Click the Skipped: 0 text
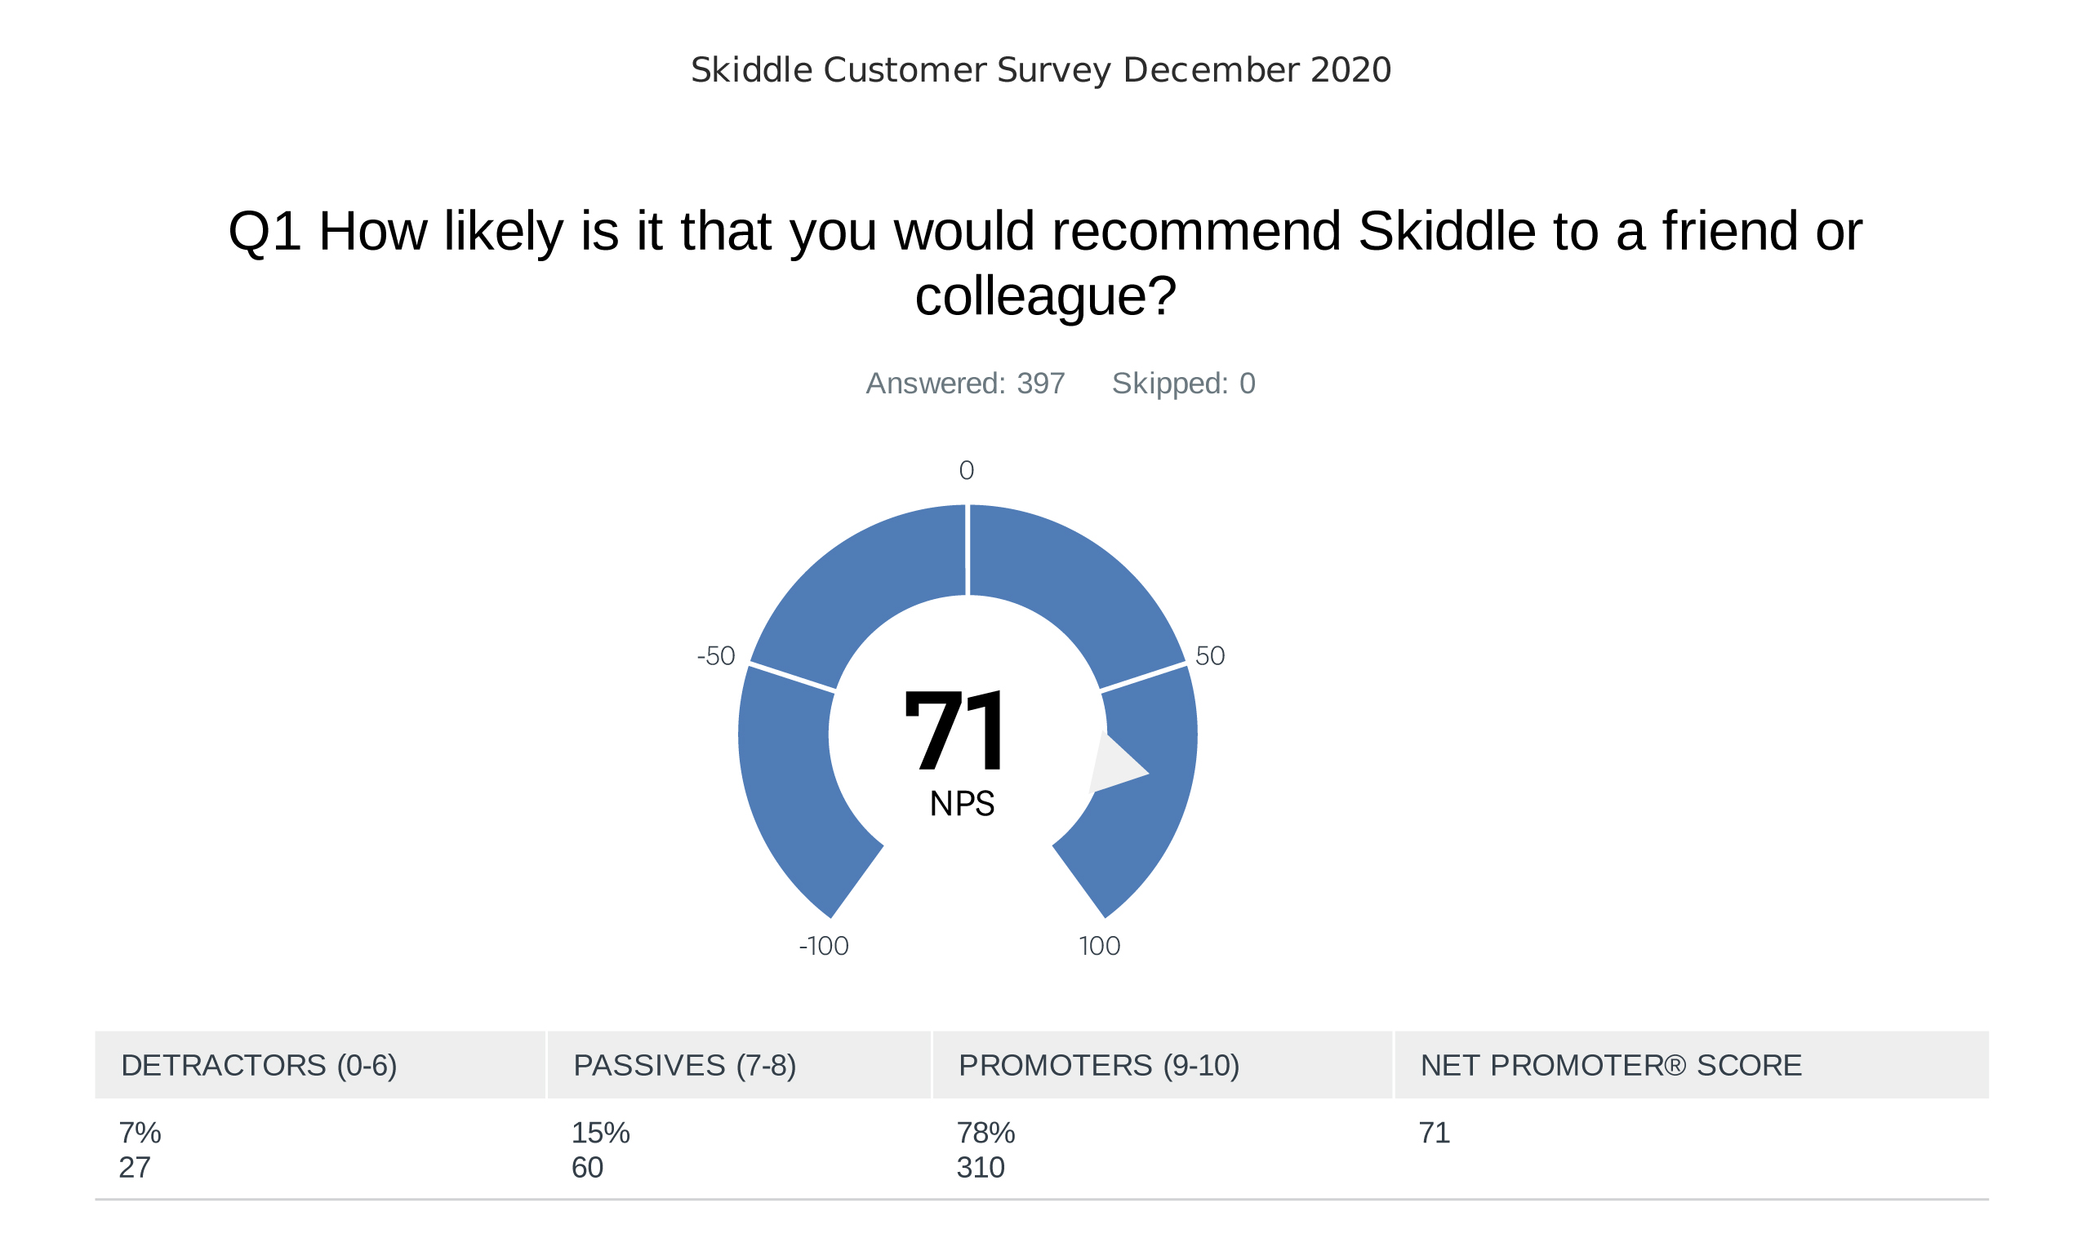The width and height of the screenshot is (2082, 1247). click(x=1183, y=384)
